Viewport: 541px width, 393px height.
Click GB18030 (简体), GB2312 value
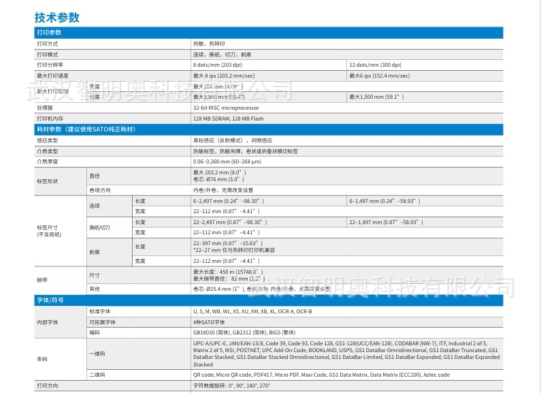244,332
